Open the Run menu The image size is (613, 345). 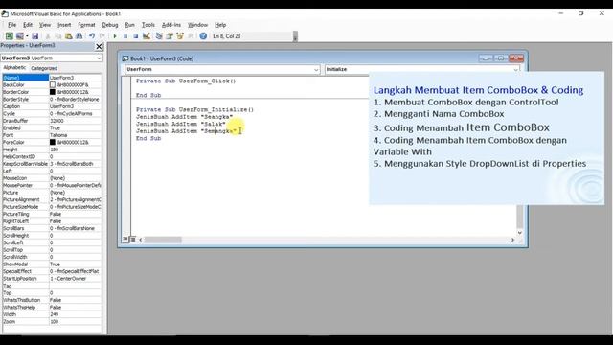tap(130, 25)
